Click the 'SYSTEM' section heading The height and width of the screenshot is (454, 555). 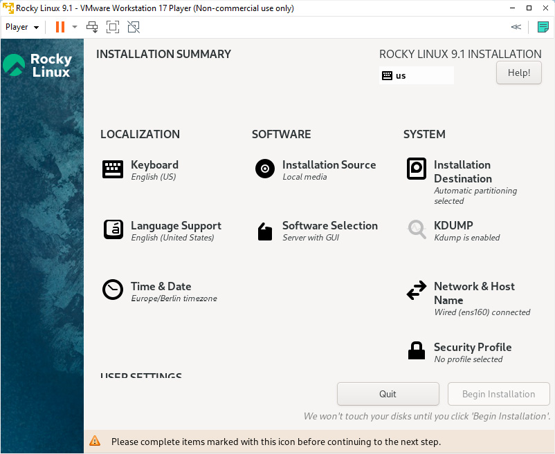coord(424,134)
